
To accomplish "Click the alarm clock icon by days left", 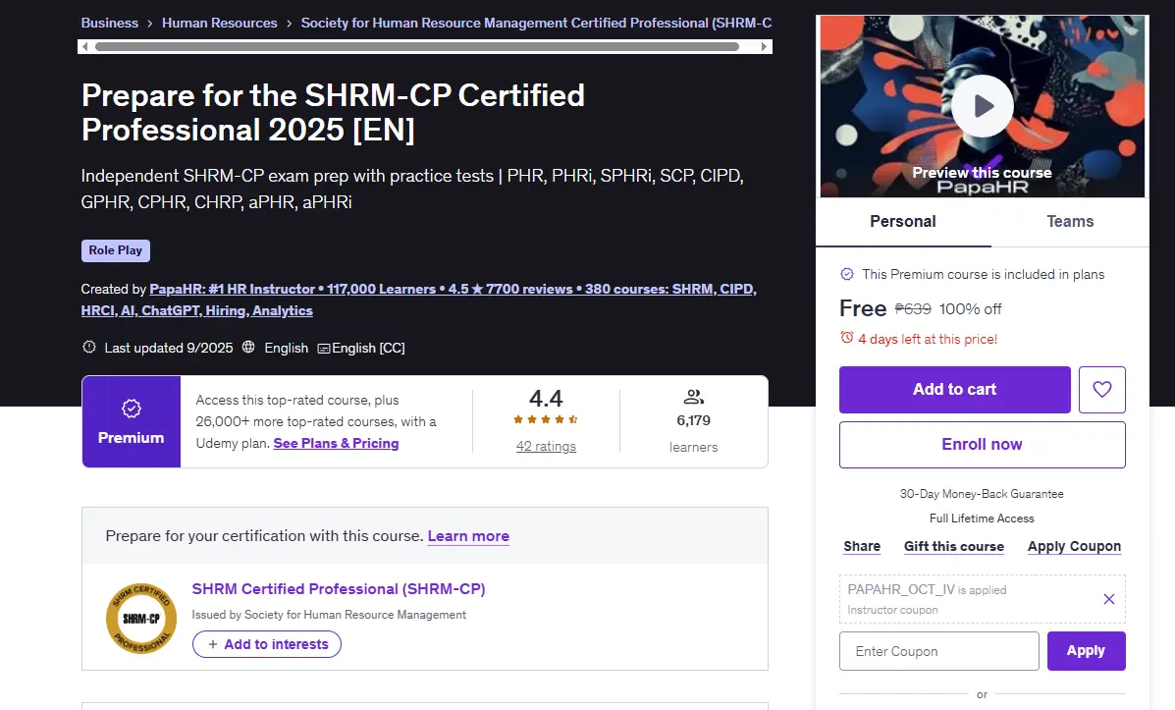I will (x=847, y=338).
